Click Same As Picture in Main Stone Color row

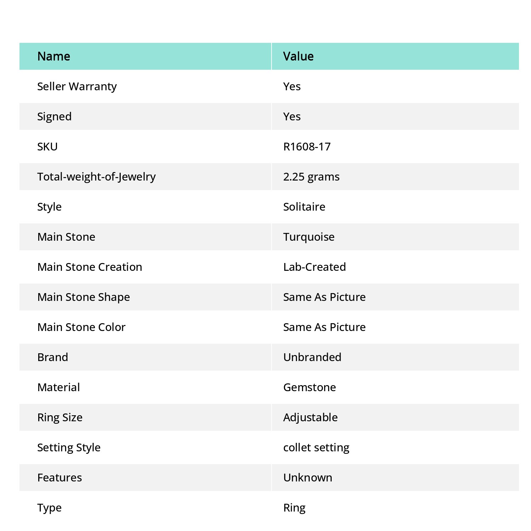tap(324, 327)
